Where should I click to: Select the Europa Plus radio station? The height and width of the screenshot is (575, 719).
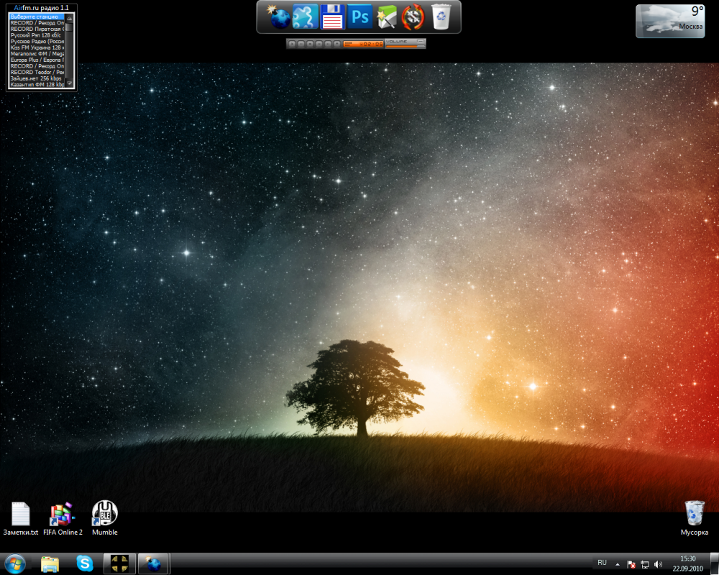37,60
